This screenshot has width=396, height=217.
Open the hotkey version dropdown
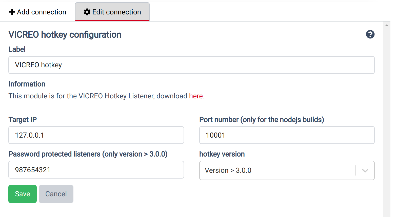287,170
